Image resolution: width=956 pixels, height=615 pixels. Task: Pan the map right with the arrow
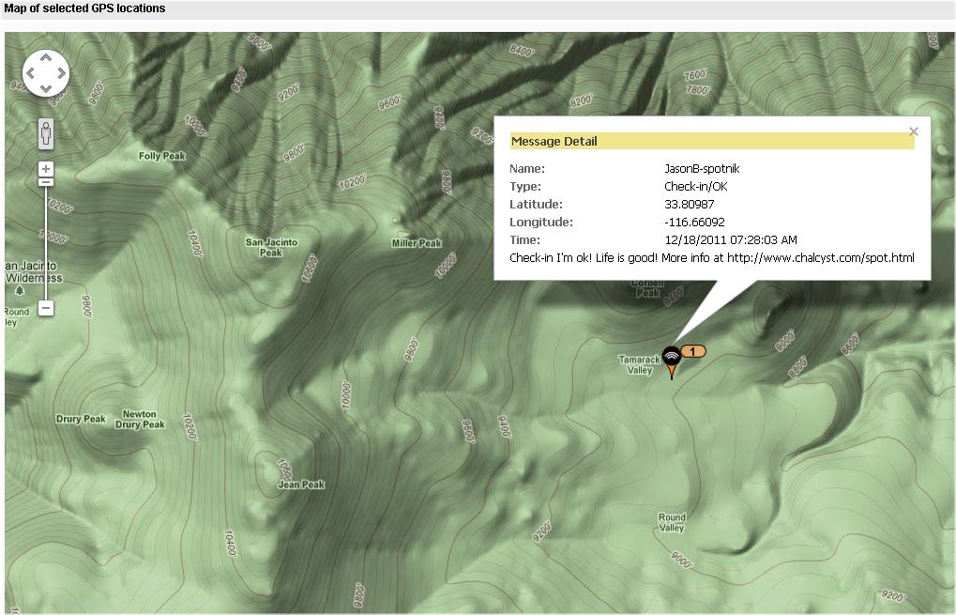[x=61, y=73]
